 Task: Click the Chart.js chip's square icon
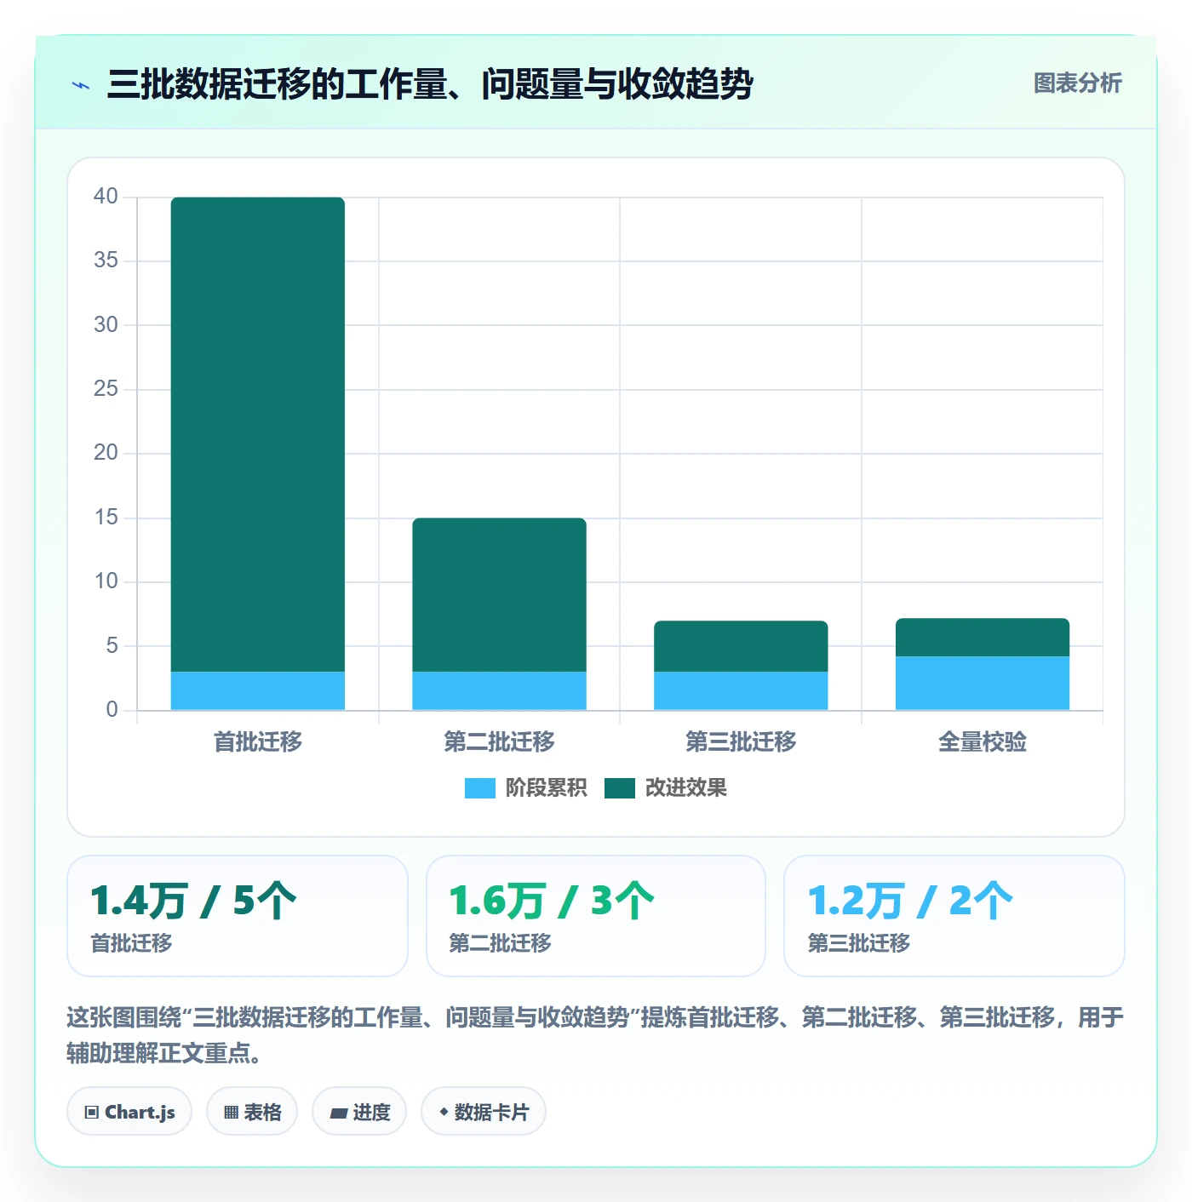[x=92, y=1112]
